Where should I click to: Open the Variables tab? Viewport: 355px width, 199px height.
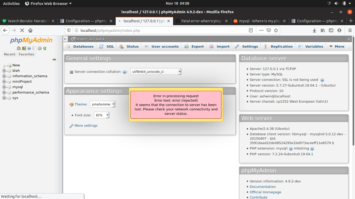311,47
